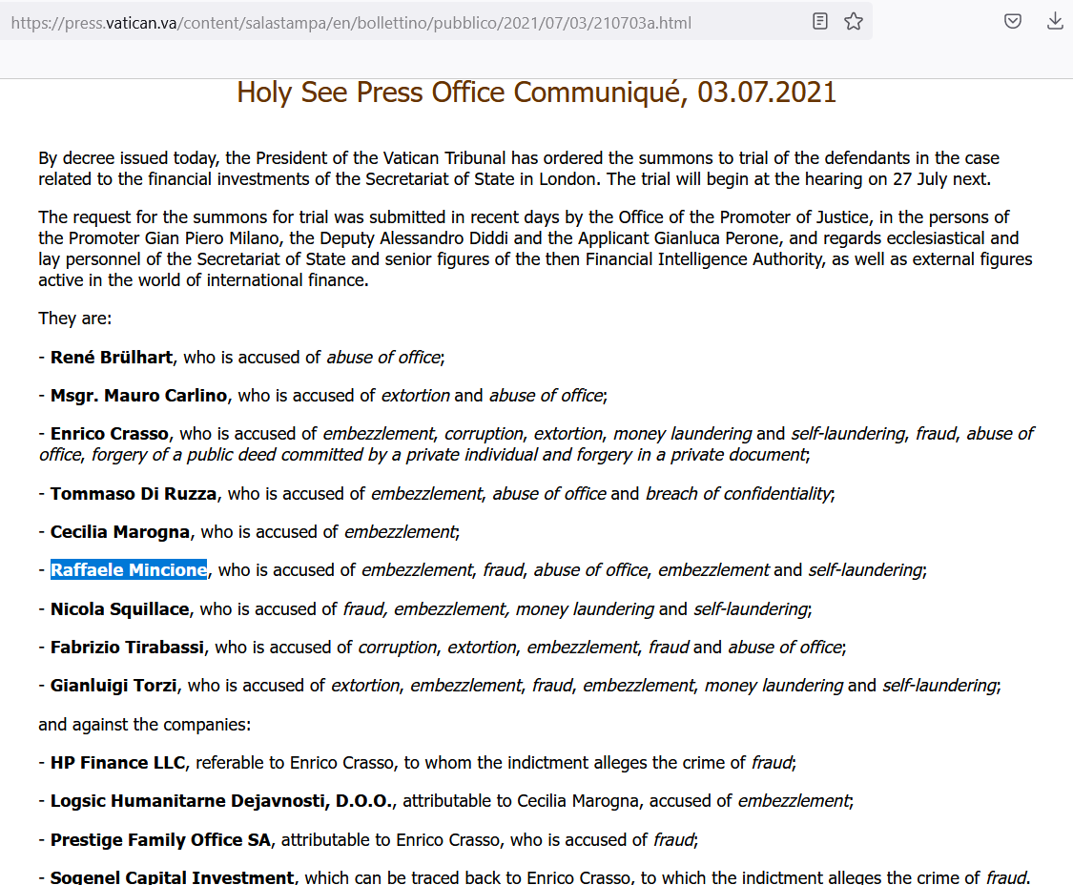Click the name Fabrizio Tirabassi
1073x885 pixels.
point(127,648)
